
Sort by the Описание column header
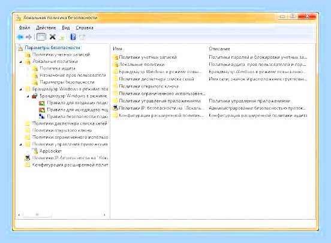(219, 48)
